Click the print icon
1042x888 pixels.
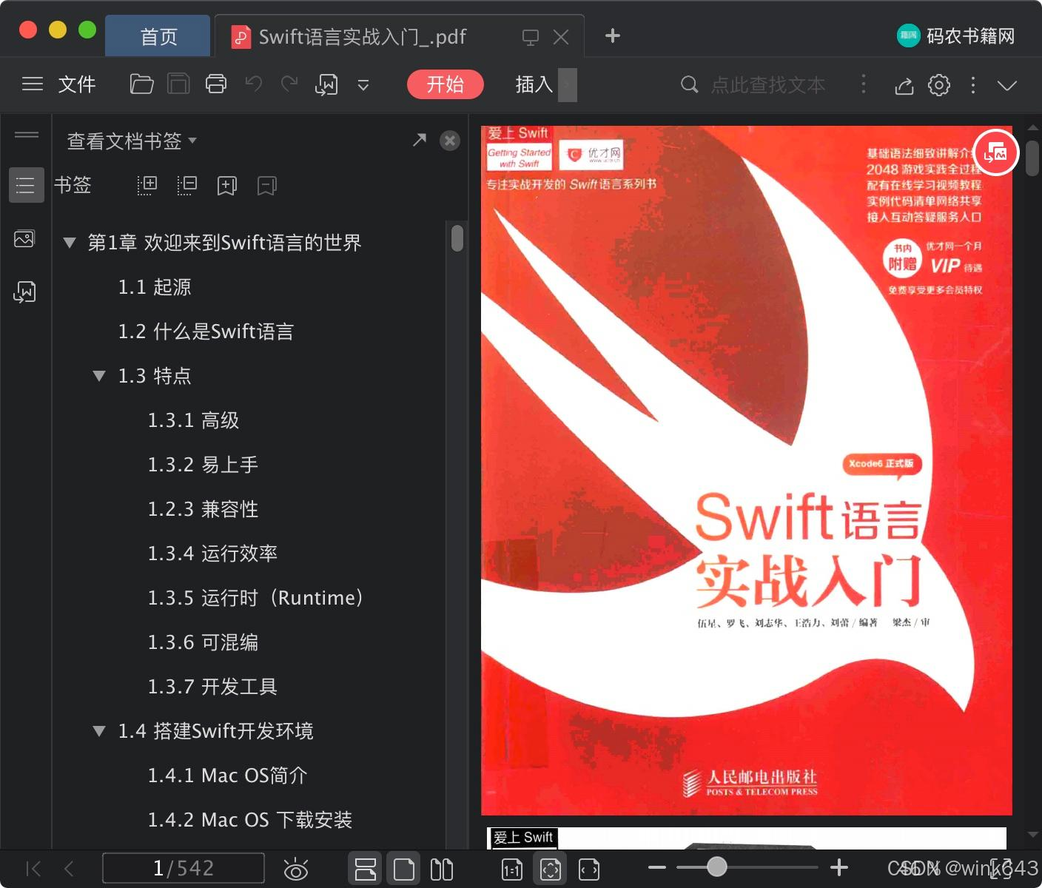tap(216, 84)
